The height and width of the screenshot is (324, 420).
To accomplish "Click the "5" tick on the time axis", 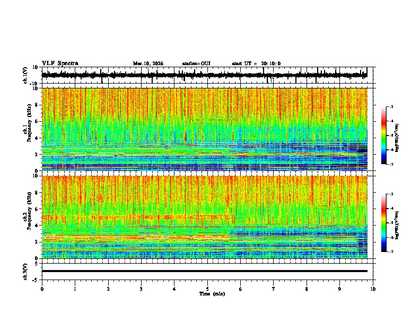I will (207, 289).
